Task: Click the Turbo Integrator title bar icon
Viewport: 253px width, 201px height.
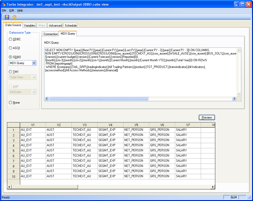Action: click(x=4, y=4)
